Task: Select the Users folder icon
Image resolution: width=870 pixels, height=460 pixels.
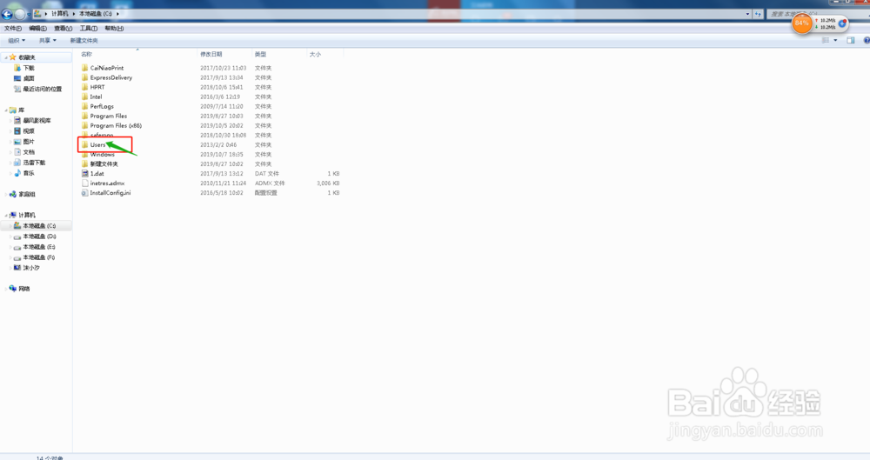Action: point(85,145)
